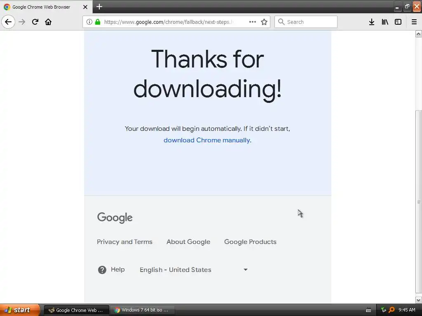This screenshot has height=316, width=422.
Task: Open a new tab with plus
Action: click(x=99, y=7)
